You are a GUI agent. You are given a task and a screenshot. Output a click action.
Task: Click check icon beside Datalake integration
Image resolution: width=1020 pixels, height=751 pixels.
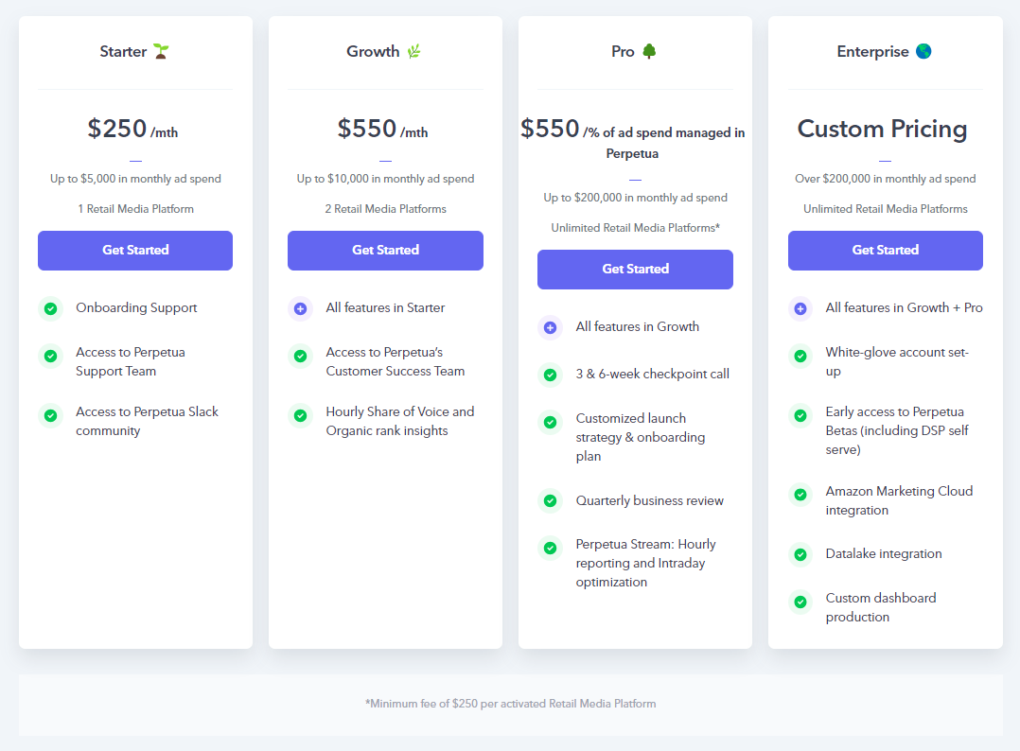[x=800, y=554]
